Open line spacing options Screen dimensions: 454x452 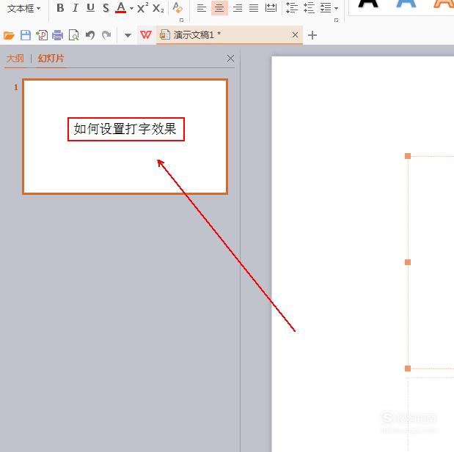point(292,8)
